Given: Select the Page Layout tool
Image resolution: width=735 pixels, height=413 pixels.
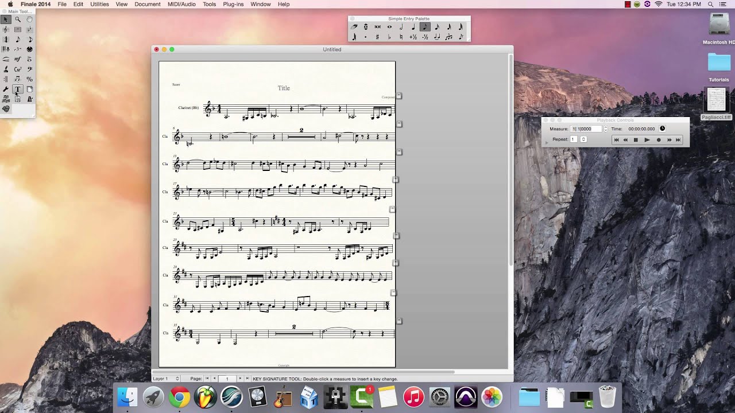Looking at the screenshot, I should click(x=30, y=89).
